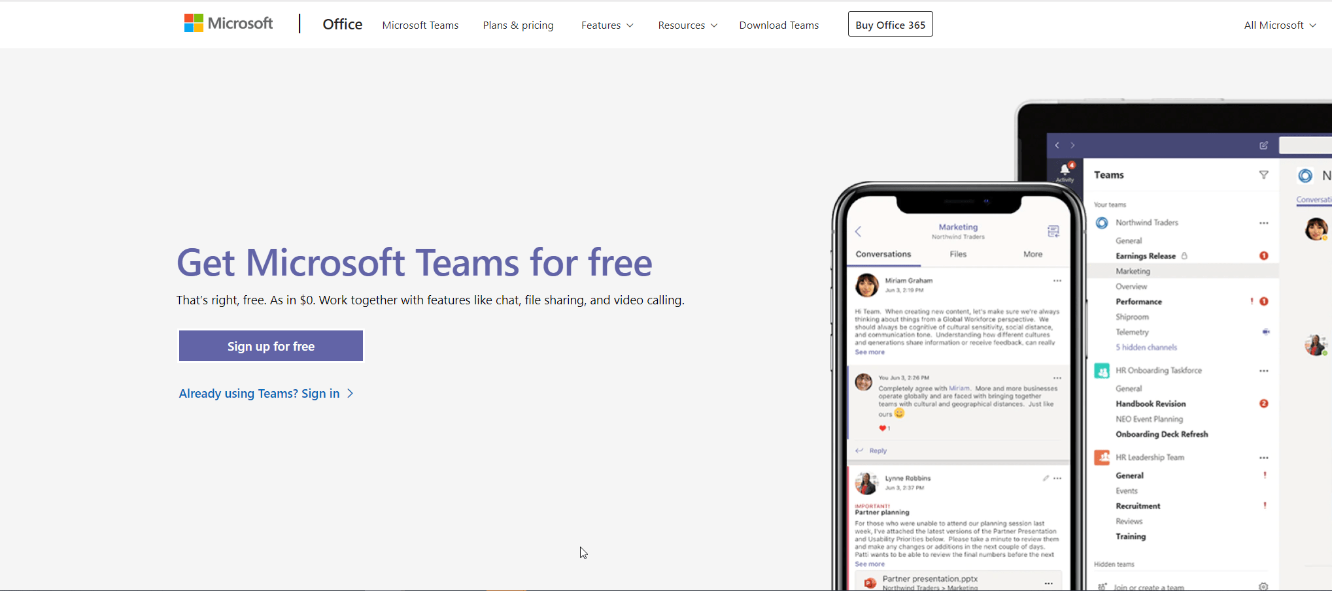Click the Activity bell icon
Screen dimensions: 1332x591
tap(1065, 171)
